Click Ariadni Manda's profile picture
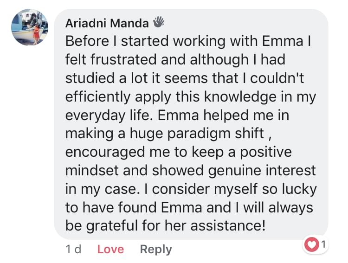The image size is (348, 263). pyautogui.click(x=30, y=27)
